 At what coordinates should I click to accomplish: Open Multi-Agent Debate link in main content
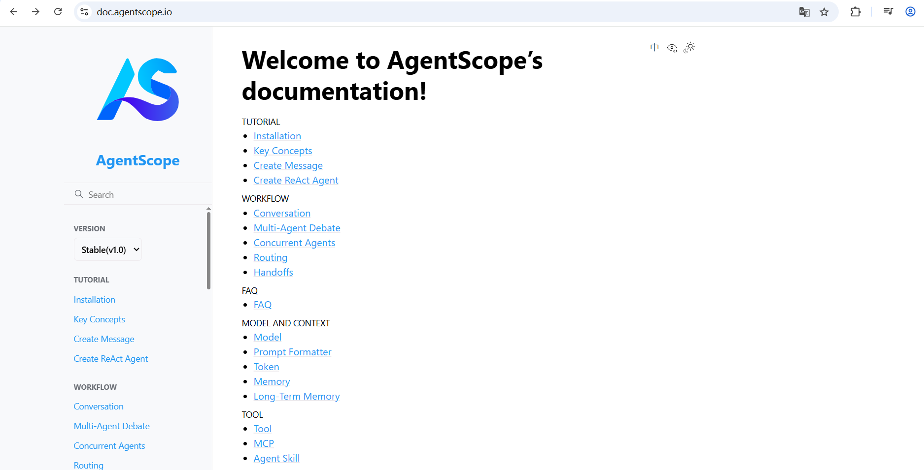[297, 228]
